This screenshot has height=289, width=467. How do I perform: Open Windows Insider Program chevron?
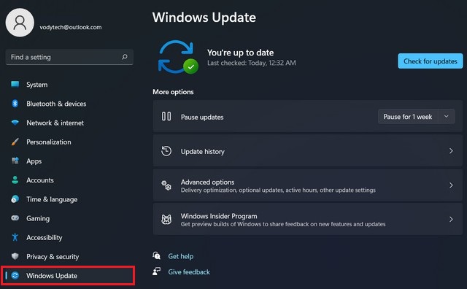pyautogui.click(x=451, y=220)
